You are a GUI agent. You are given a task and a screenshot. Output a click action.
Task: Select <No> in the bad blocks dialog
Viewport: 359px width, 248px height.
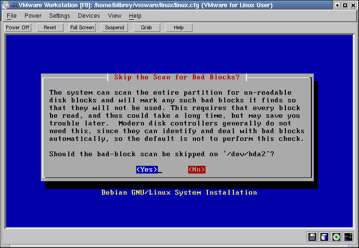click(x=197, y=170)
